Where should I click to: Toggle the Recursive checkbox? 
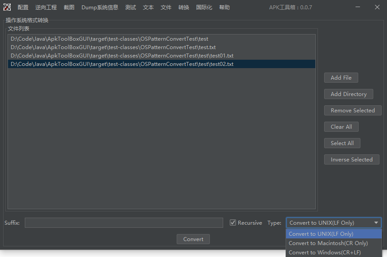click(233, 223)
